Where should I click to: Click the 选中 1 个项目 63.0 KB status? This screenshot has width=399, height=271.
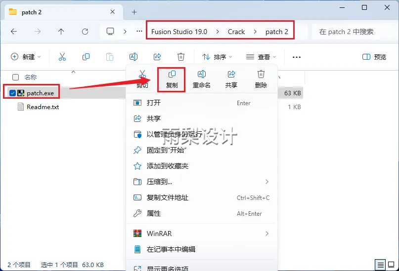[72, 265]
